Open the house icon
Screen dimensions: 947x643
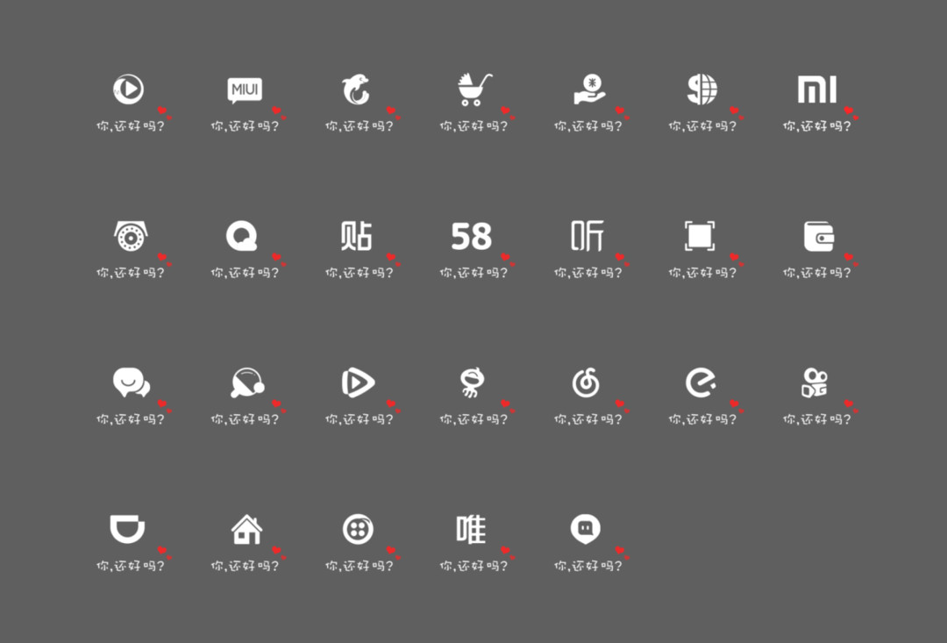pos(247,529)
